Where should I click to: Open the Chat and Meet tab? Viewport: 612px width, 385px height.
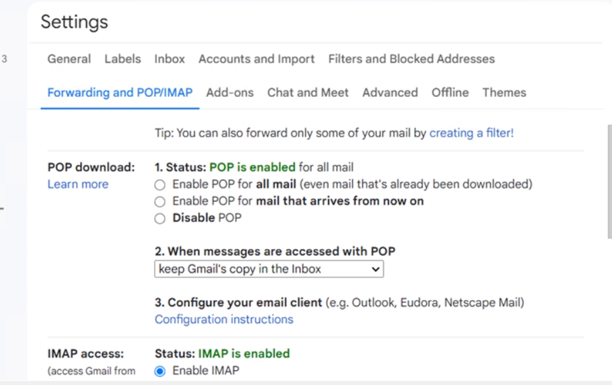click(x=308, y=93)
